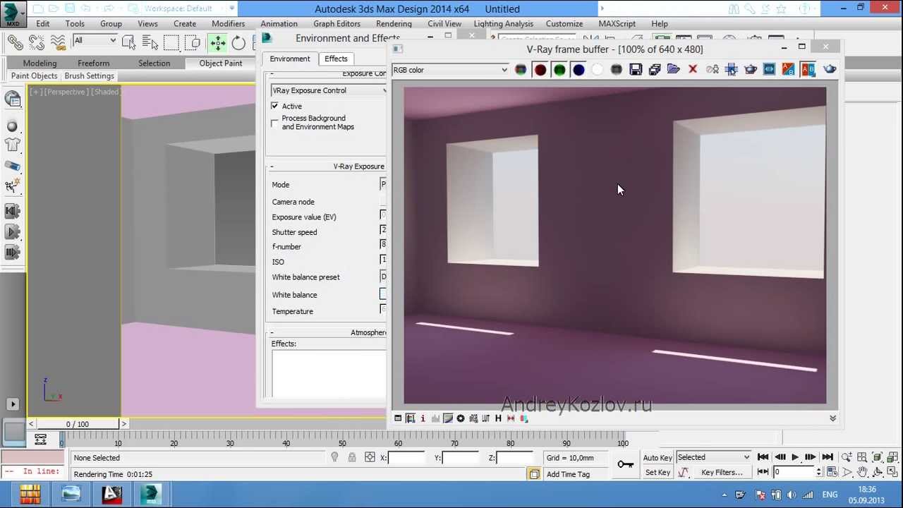Click the [Perspective] viewport label
This screenshot has height=508, width=903.
(66, 92)
